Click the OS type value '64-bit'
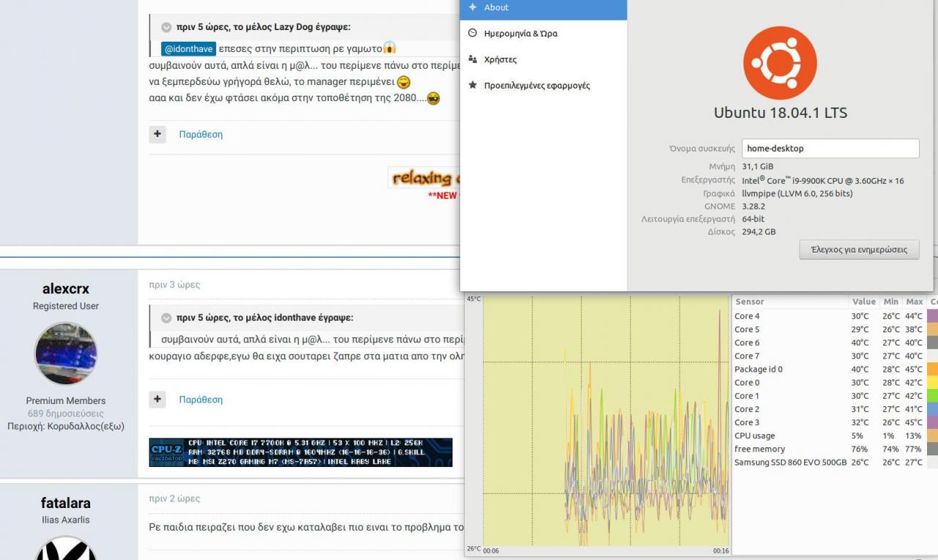 (x=753, y=219)
